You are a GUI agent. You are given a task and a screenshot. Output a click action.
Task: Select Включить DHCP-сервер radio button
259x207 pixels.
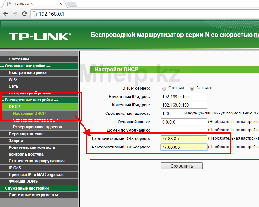pos(192,89)
